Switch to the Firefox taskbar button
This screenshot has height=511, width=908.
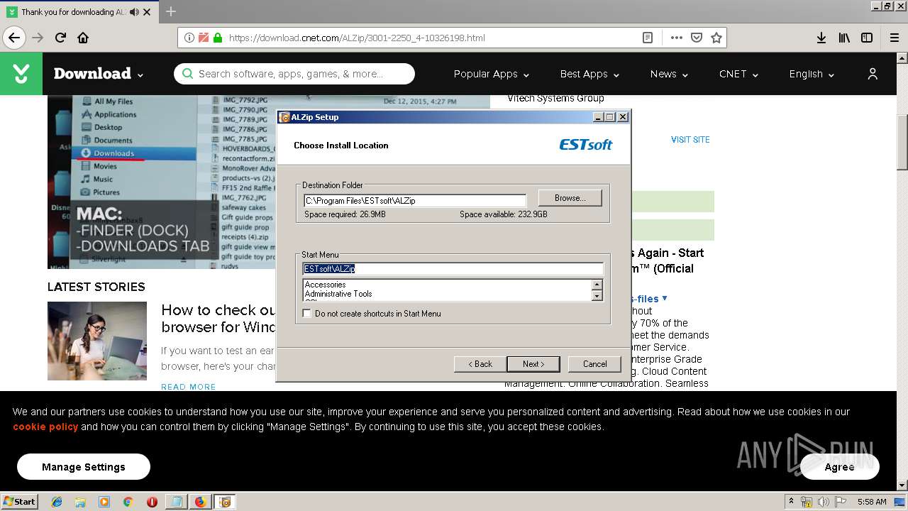pos(200,502)
